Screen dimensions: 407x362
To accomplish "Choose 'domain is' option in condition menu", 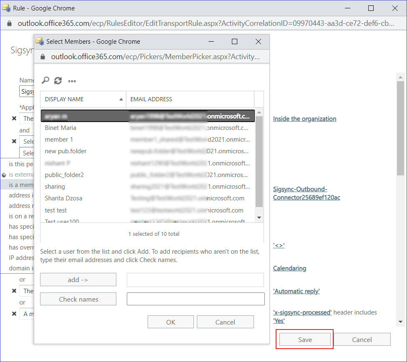I will [x=20, y=268].
